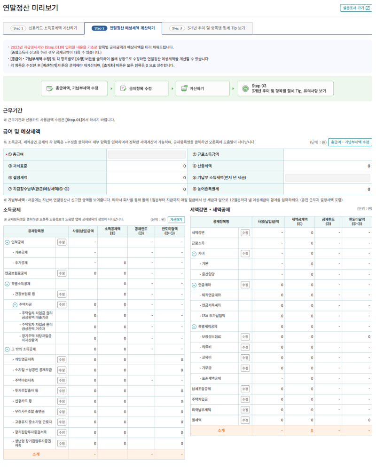
Task: Click the ① 총급여 input field
Action: click(147, 154)
